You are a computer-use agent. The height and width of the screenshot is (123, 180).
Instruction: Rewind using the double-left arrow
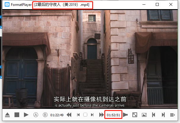point(69,115)
